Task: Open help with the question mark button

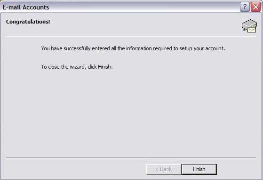Action: (x=245, y=7)
